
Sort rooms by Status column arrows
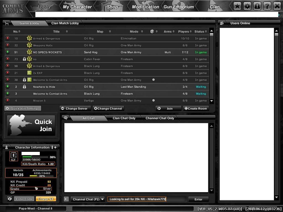(206, 31)
